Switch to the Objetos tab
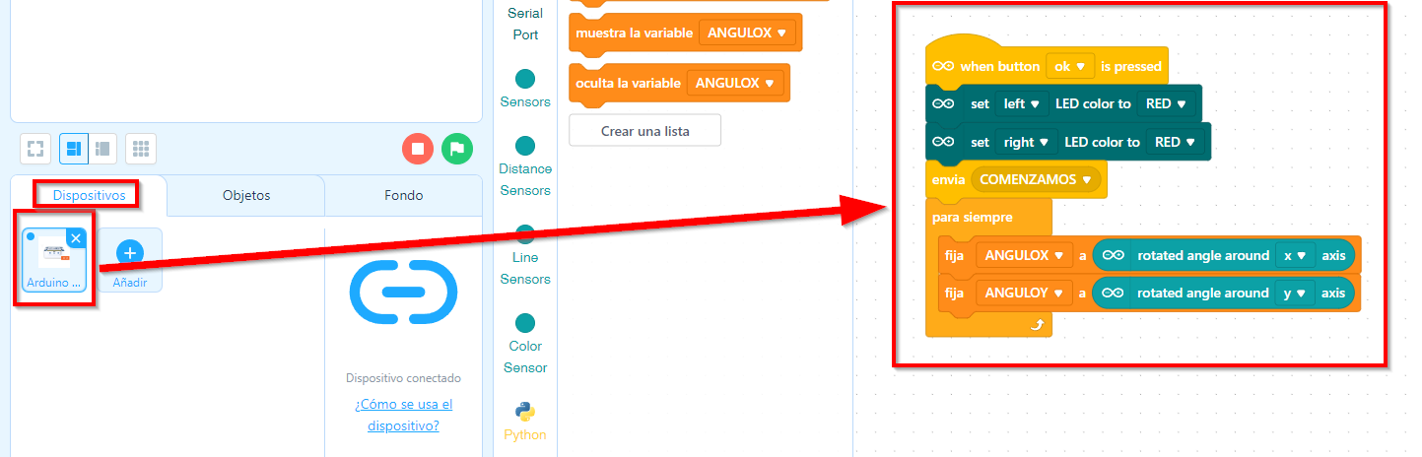This screenshot has height=457, width=1422. [x=246, y=195]
